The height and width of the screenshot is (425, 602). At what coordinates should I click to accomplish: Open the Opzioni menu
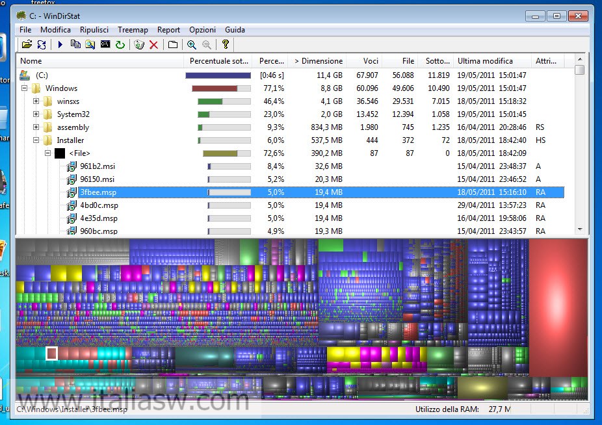(202, 29)
